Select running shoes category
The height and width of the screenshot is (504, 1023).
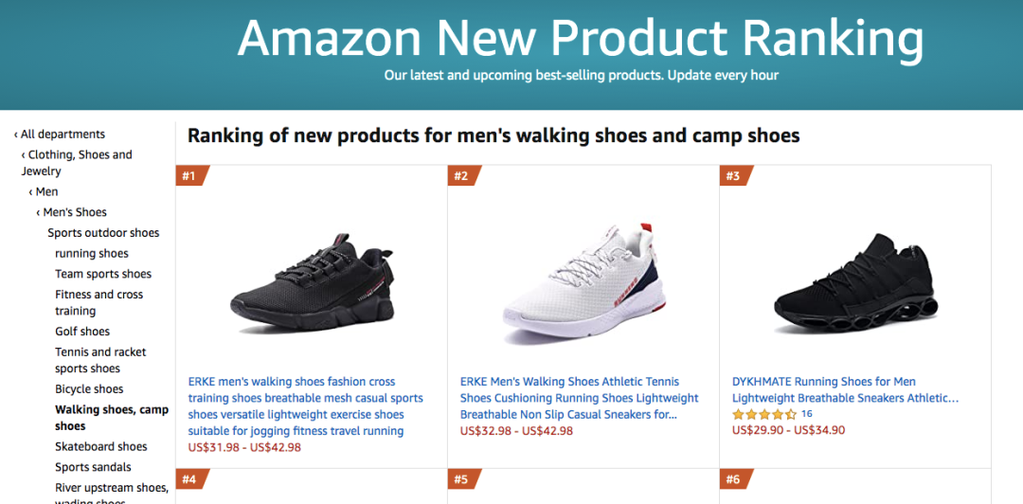[92, 253]
